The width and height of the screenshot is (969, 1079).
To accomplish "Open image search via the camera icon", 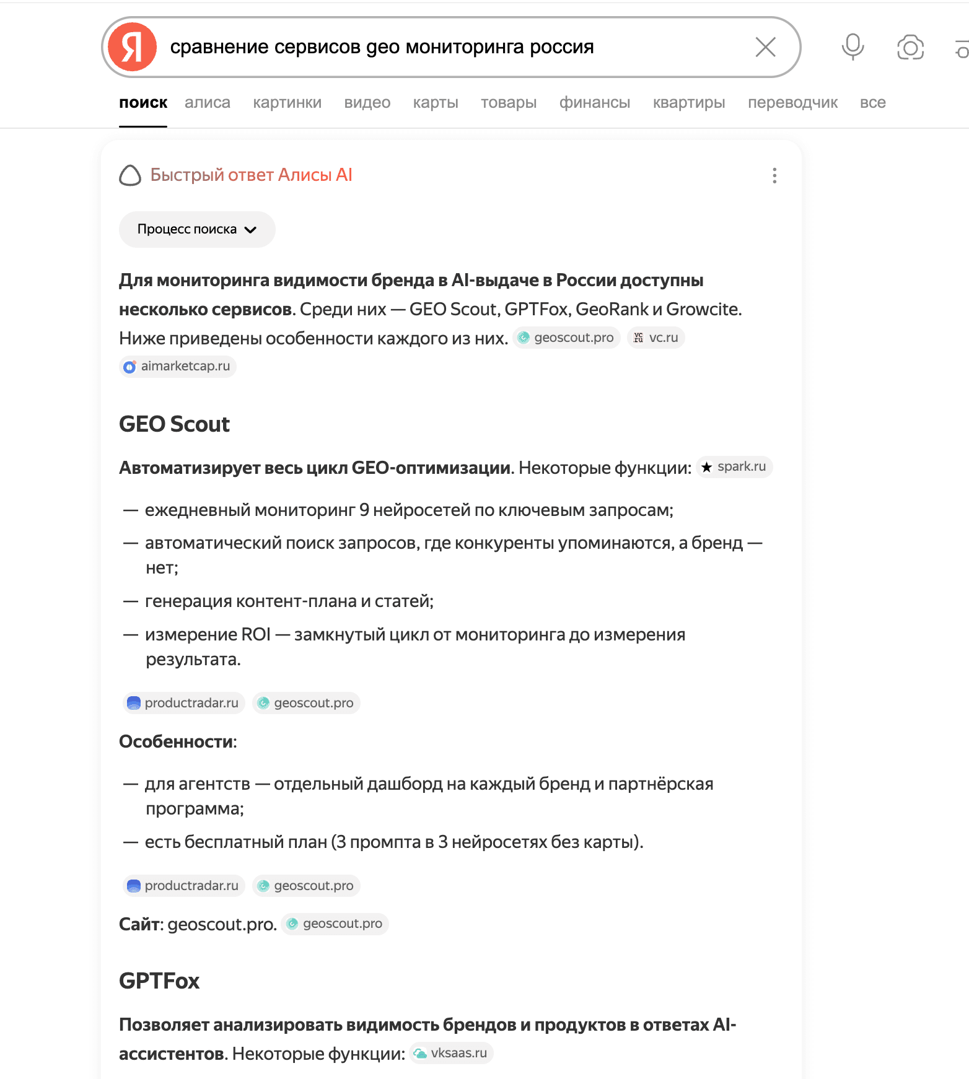I will coord(909,46).
